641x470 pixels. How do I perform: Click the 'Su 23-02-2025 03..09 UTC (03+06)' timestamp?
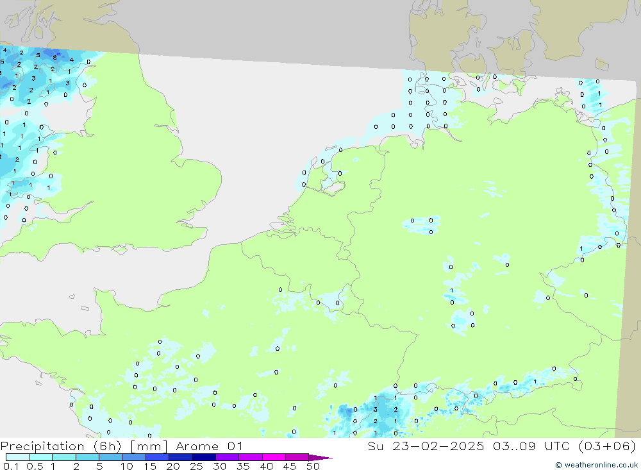point(502,446)
